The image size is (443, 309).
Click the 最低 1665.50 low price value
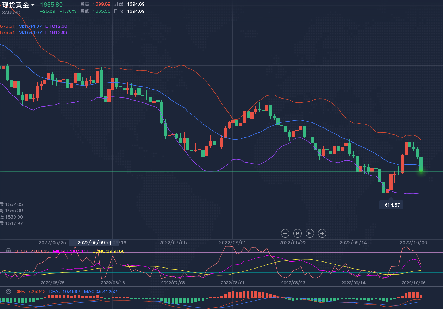click(x=101, y=11)
